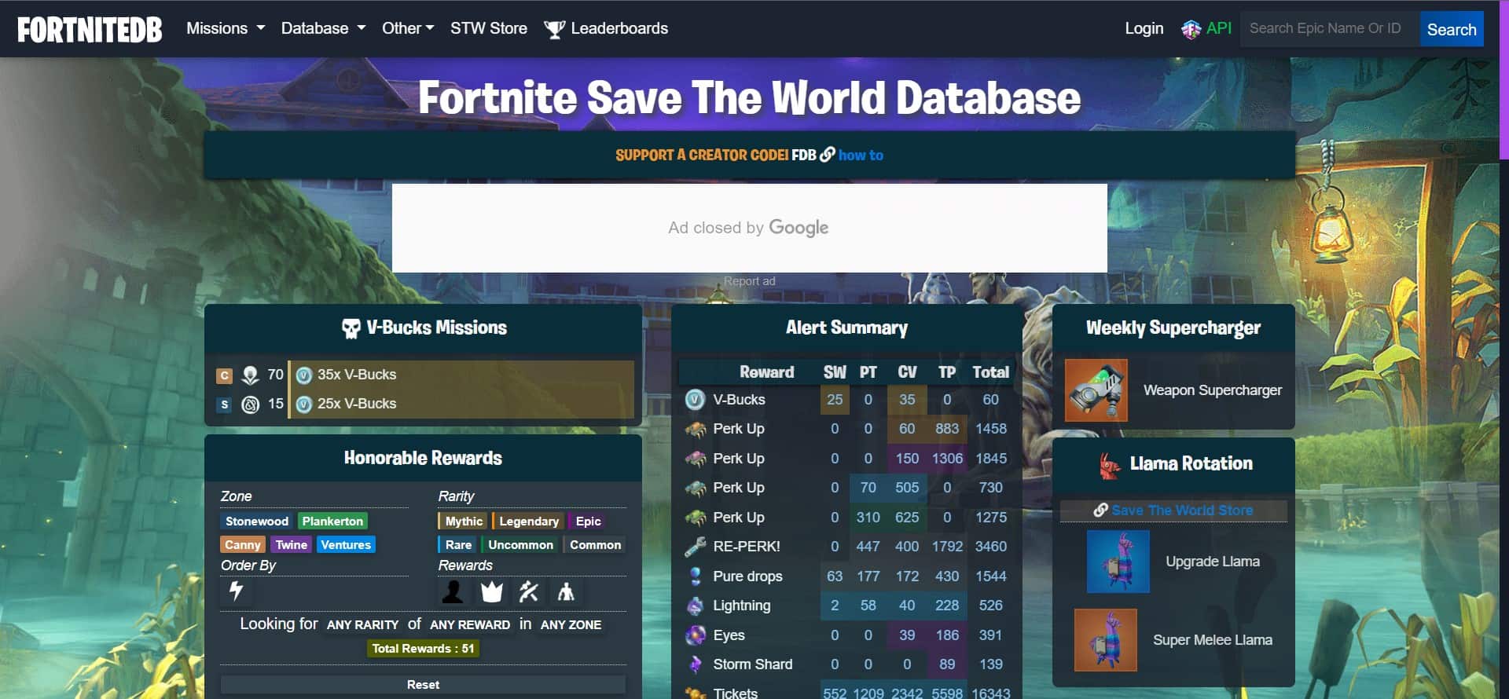Image resolution: width=1509 pixels, height=699 pixels.
Task: Click the RE-PERK! wrench icon
Action: coord(695,547)
